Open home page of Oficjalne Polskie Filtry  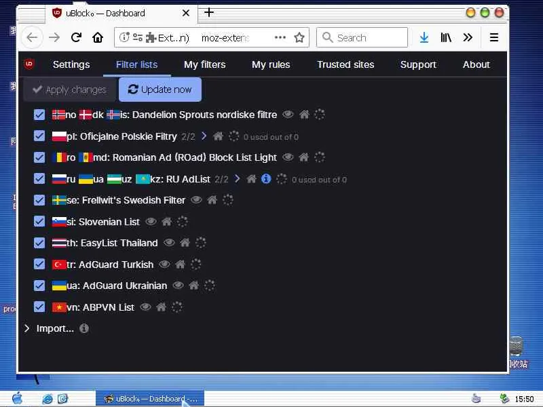pyautogui.click(x=218, y=136)
